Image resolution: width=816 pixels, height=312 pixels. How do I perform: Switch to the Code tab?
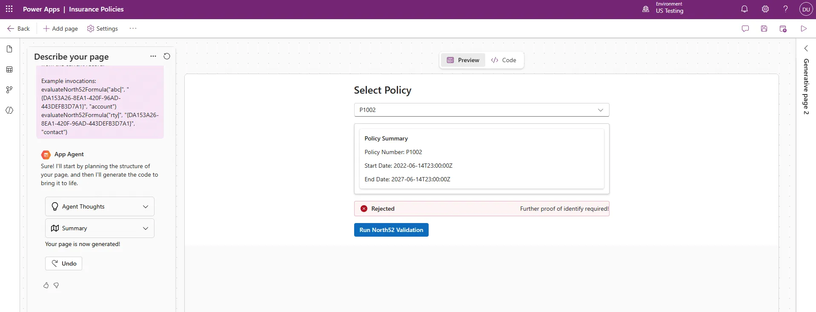point(504,60)
